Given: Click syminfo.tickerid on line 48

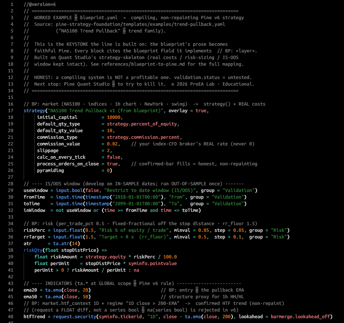Looking at the screenshot, I should coord(120,317).
